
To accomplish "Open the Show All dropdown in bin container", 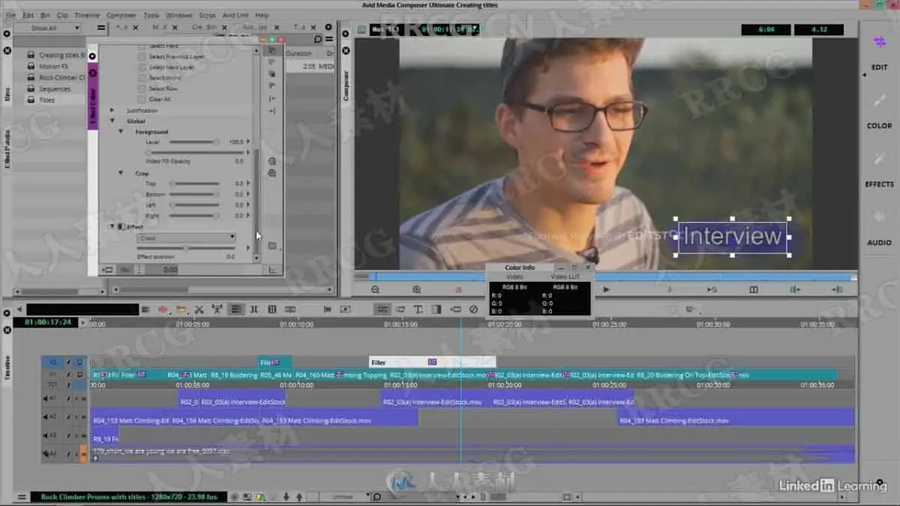I will (x=47, y=28).
